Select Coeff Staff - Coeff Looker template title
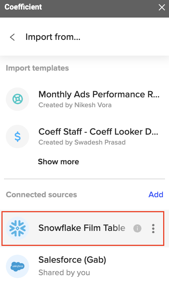The height and width of the screenshot is (292, 169). pos(98,132)
